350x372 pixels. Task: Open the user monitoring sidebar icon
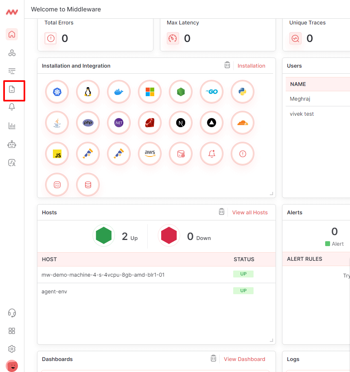12,163
